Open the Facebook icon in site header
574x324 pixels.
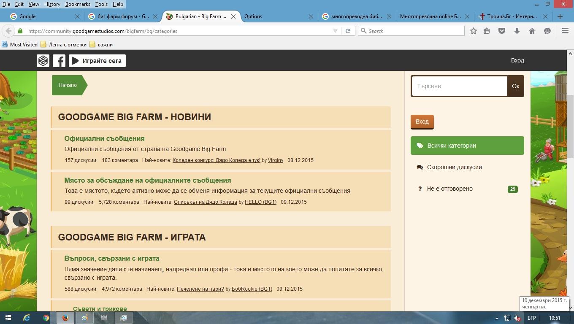(59, 61)
